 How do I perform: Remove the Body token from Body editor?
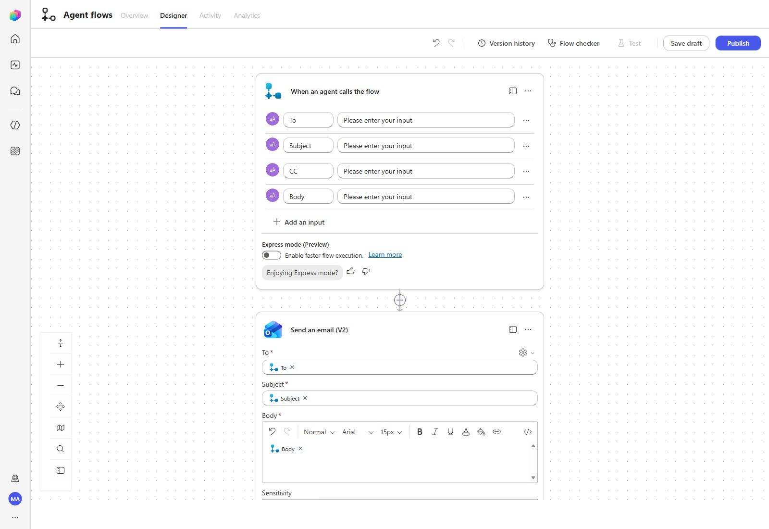pyautogui.click(x=300, y=449)
